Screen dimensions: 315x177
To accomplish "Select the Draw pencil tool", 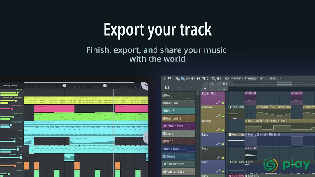I will 177,78.
